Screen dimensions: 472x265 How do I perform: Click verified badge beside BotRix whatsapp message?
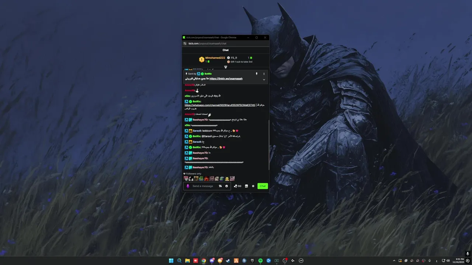point(190,101)
